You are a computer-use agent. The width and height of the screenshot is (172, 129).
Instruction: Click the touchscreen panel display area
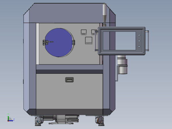119,41
